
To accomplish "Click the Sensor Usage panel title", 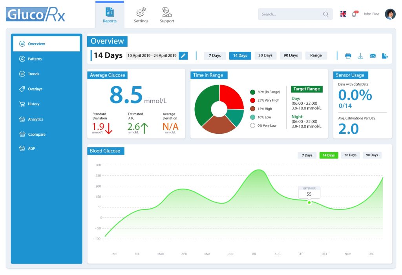I will (x=351, y=75).
